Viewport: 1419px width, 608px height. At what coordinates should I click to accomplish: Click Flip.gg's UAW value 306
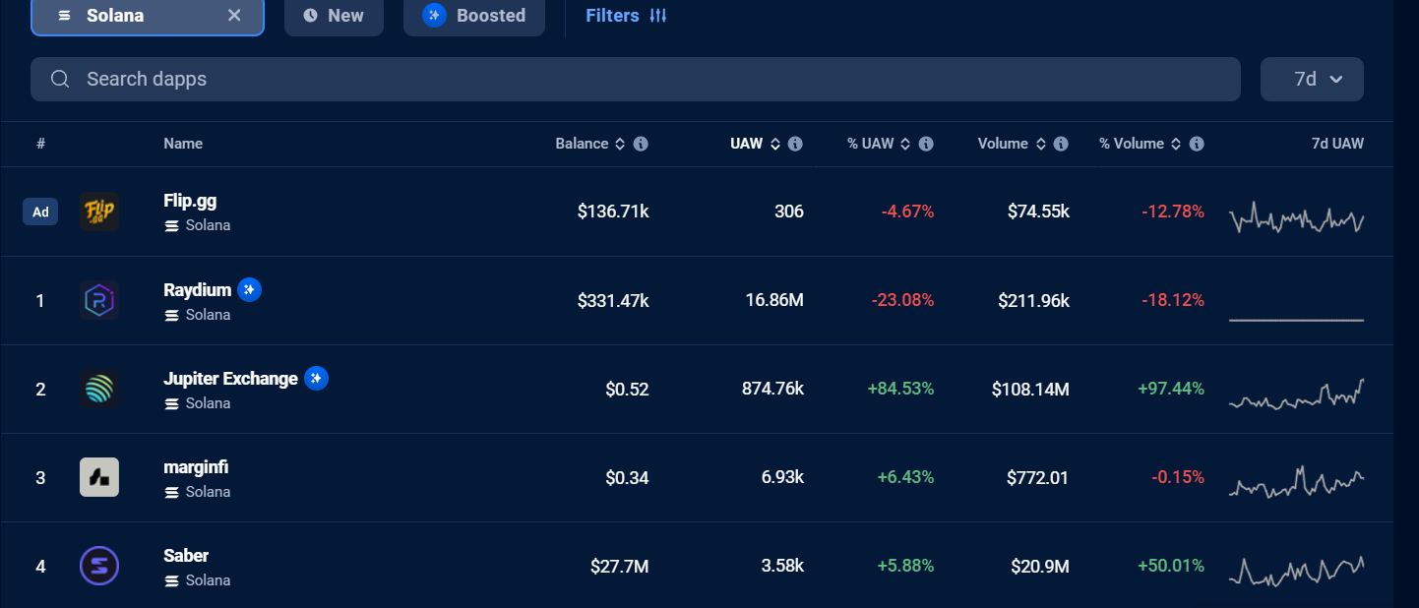click(789, 212)
